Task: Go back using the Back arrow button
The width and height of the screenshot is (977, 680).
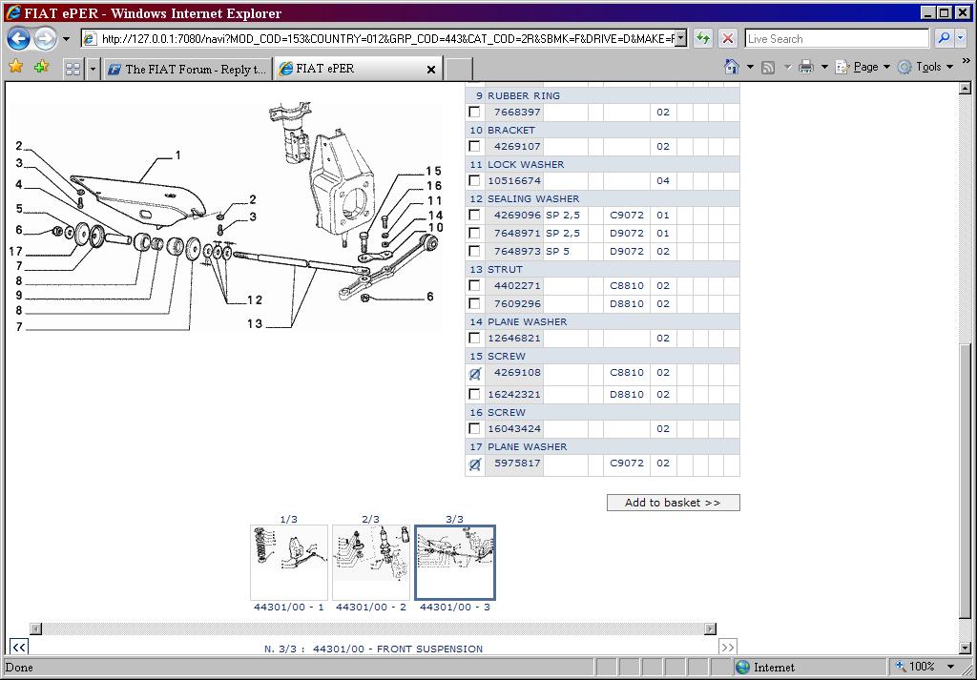Action: 19,38
